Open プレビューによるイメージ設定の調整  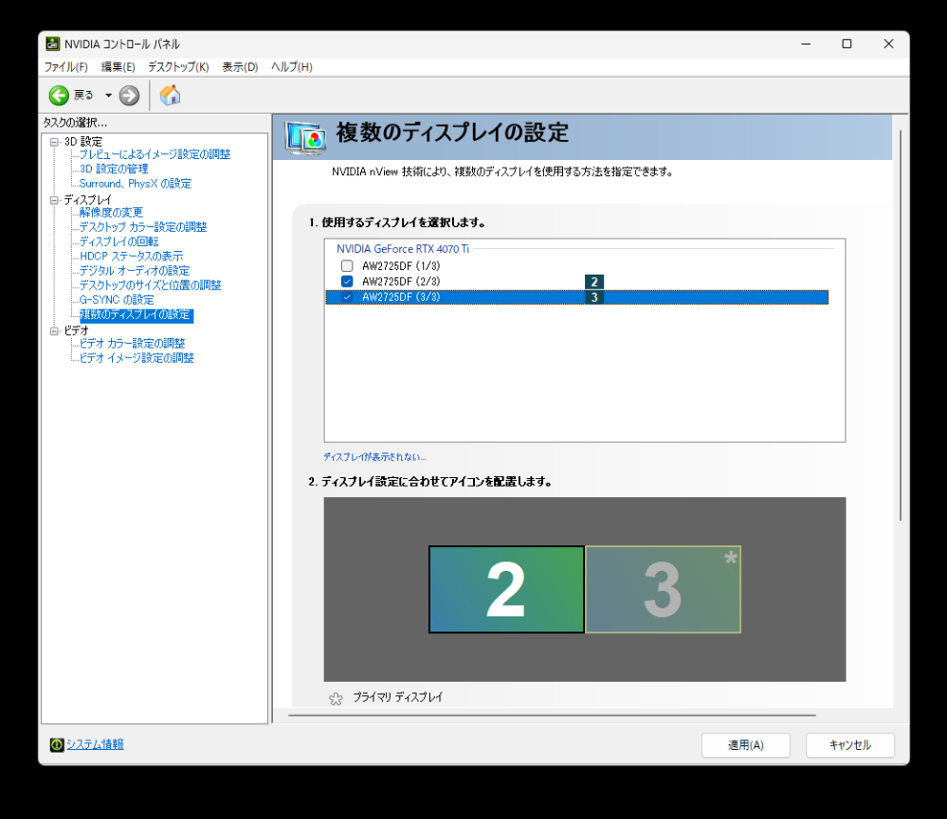pos(155,154)
